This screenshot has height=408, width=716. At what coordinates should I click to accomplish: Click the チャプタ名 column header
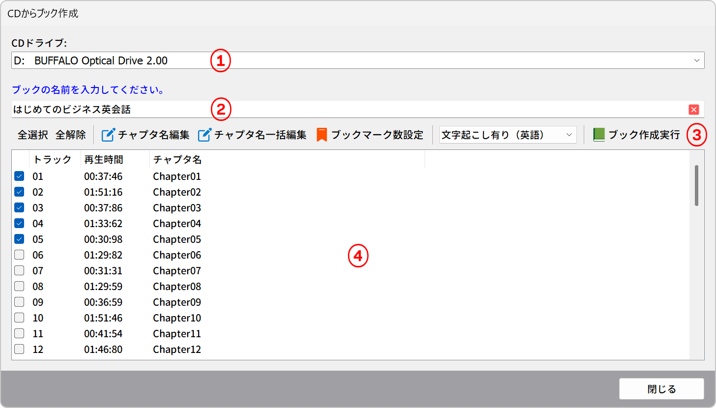pos(177,160)
